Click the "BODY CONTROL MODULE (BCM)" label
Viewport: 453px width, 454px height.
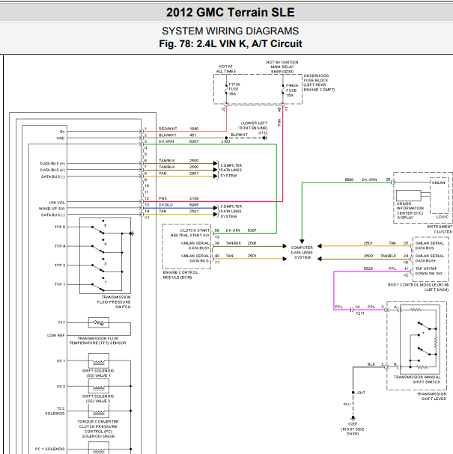point(419,285)
